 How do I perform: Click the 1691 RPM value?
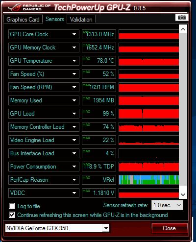tap(99, 87)
